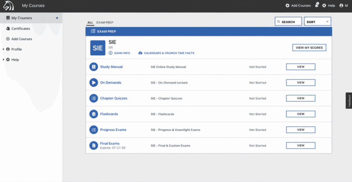This screenshot has height=182, width=352.
Task: Open the Progress Exams link
Action: (113, 130)
